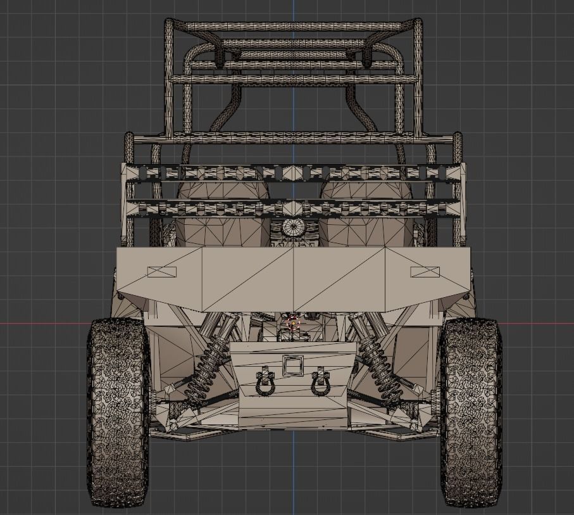Click the left seat back behind the rack
574x515 pixels.
[x=223, y=215]
